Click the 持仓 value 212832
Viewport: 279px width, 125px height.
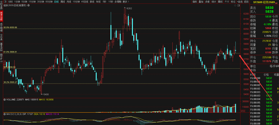pos(267,41)
